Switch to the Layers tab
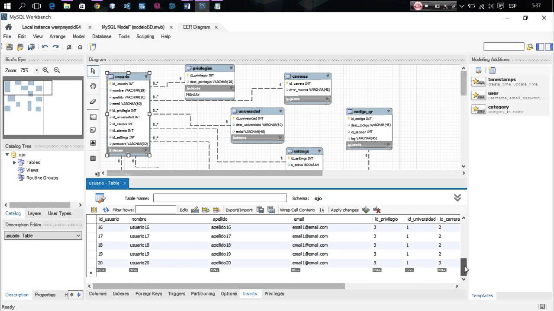 pyautogui.click(x=34, y=213)
